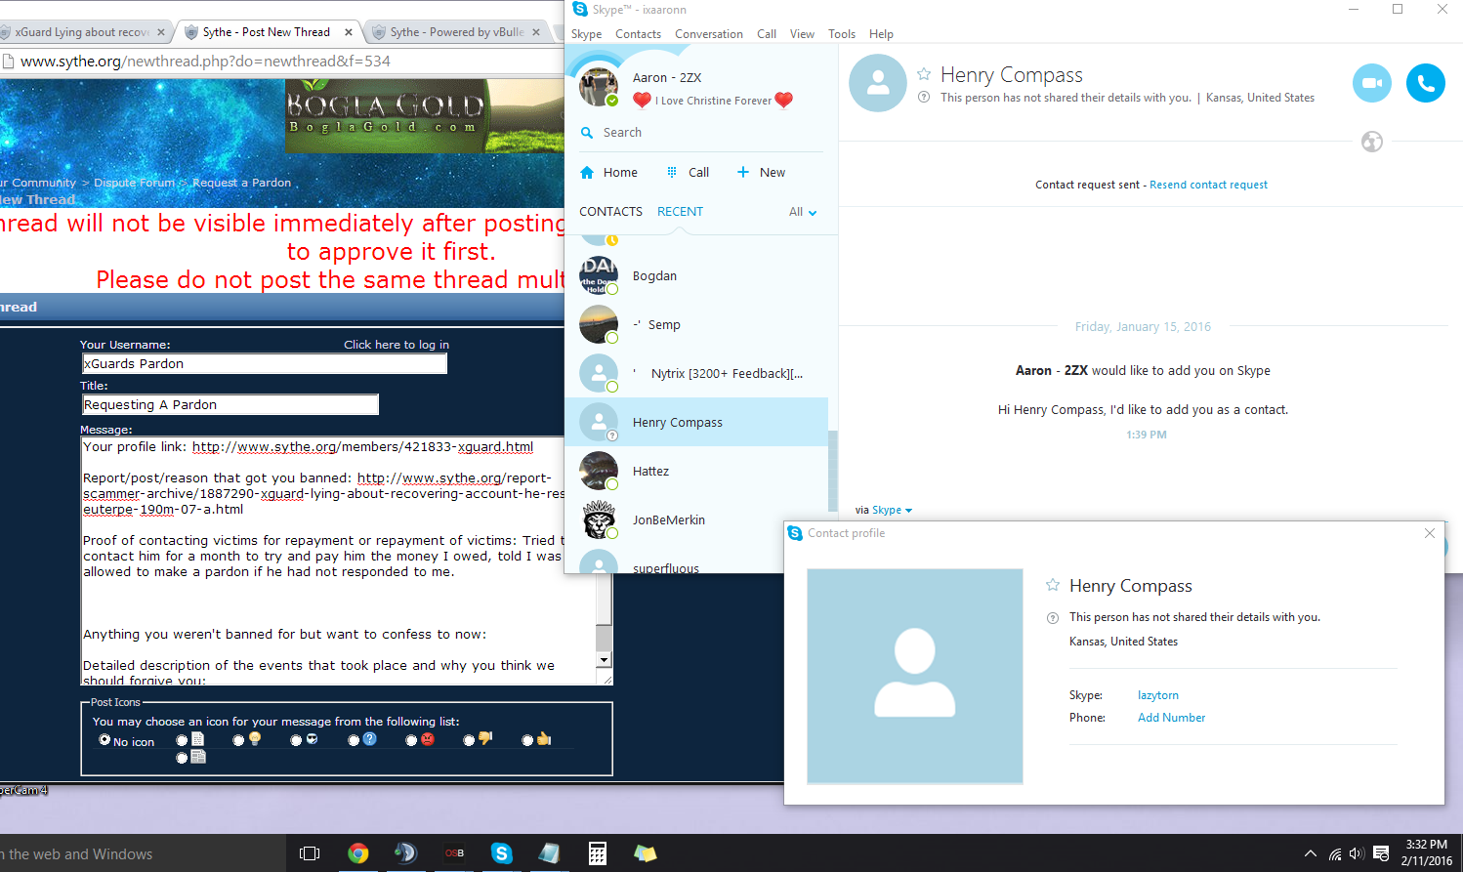Open Google Chrome from the taskbar
This screenshot has height=872, width=1463.
tap(358, 853)
